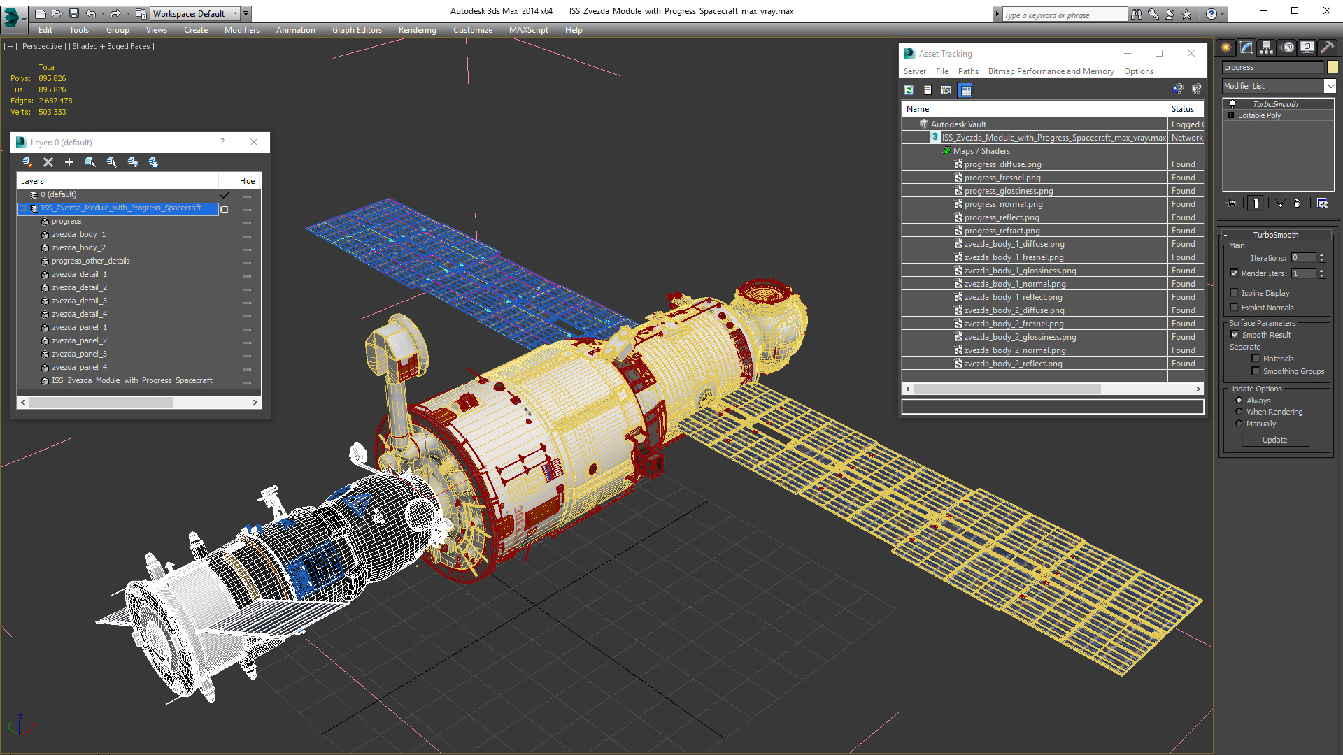Open the Display command panel tab
The image size is (1343, 755).
1307,48
